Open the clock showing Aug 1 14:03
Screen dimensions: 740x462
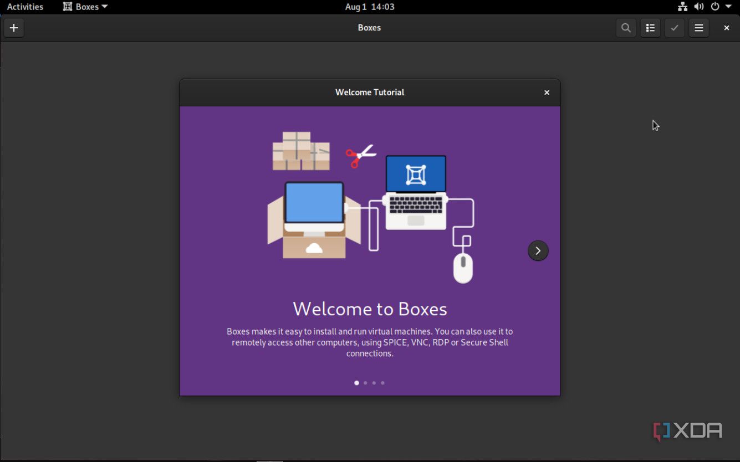370,7
